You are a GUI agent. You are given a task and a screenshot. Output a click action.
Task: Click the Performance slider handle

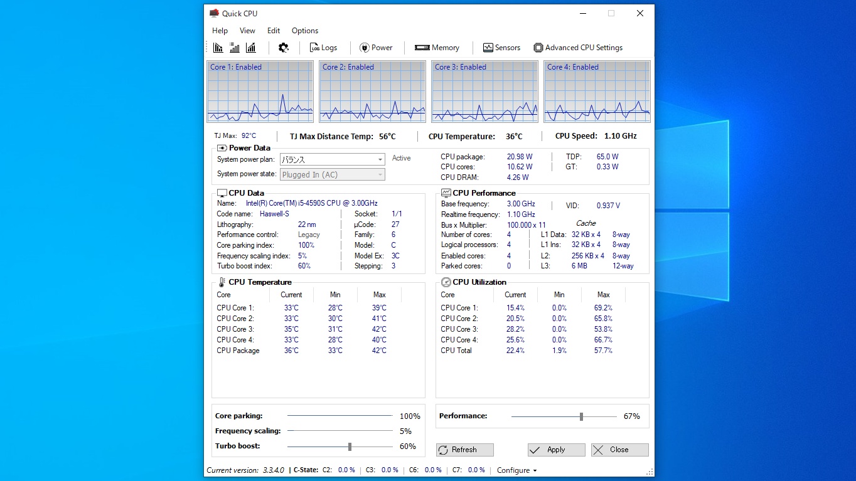coord(582,416)
